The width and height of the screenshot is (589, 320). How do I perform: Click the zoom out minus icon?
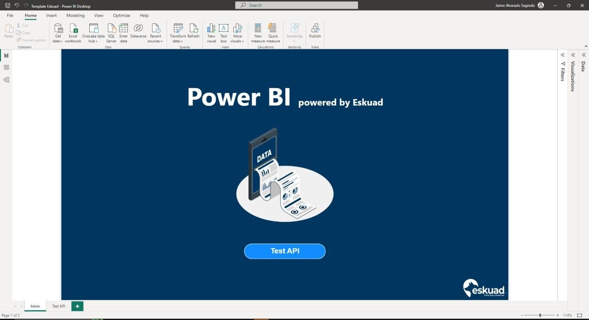coord(522,315)
